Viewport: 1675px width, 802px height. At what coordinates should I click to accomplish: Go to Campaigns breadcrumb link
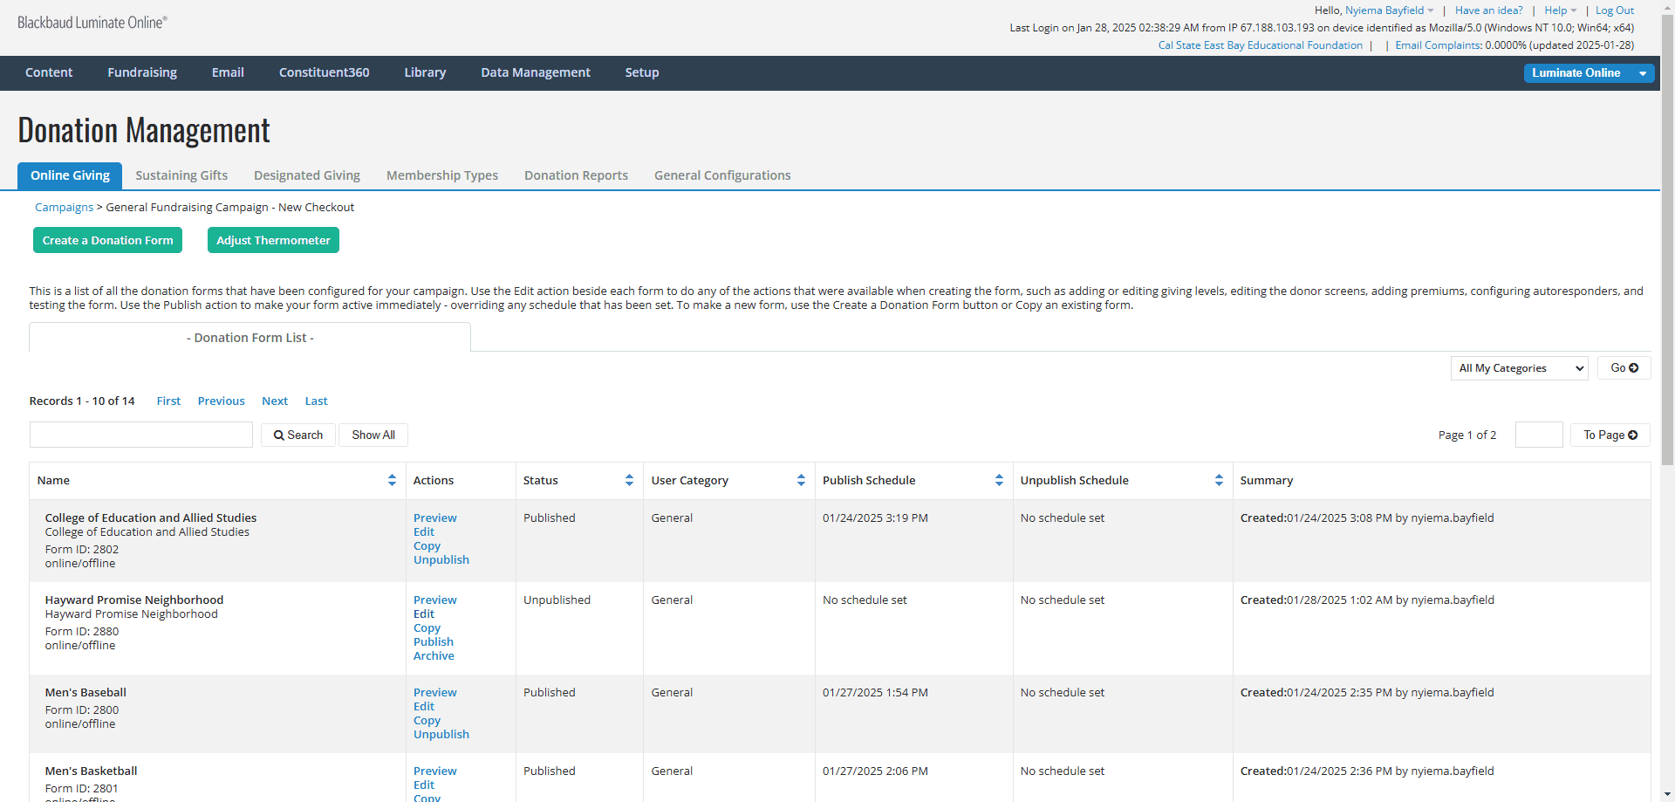64,207
